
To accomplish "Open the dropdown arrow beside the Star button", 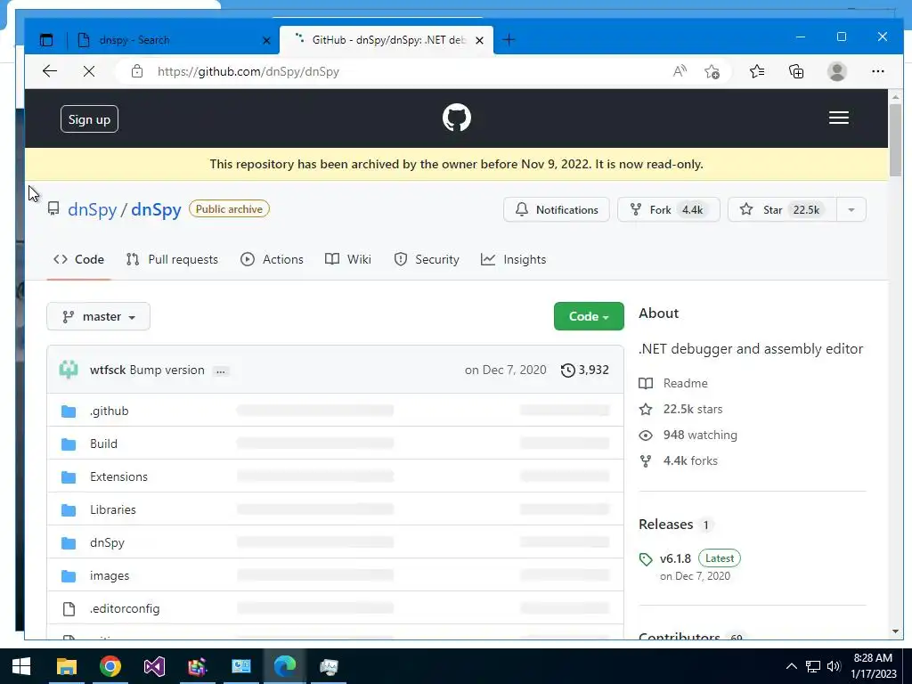I will coord(851,210).
